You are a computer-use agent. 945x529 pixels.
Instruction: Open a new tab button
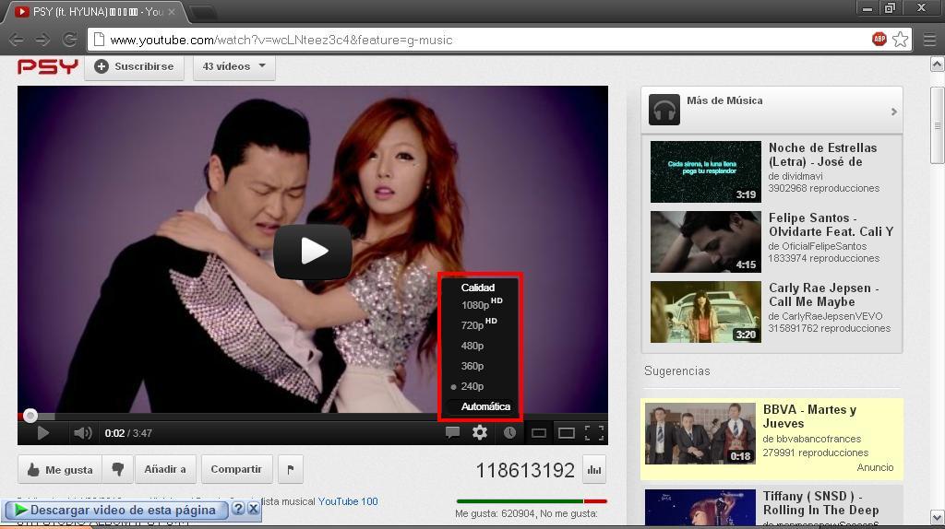202,12
